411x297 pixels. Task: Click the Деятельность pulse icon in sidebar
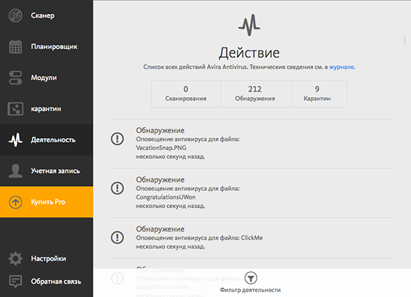coord(15,140)
